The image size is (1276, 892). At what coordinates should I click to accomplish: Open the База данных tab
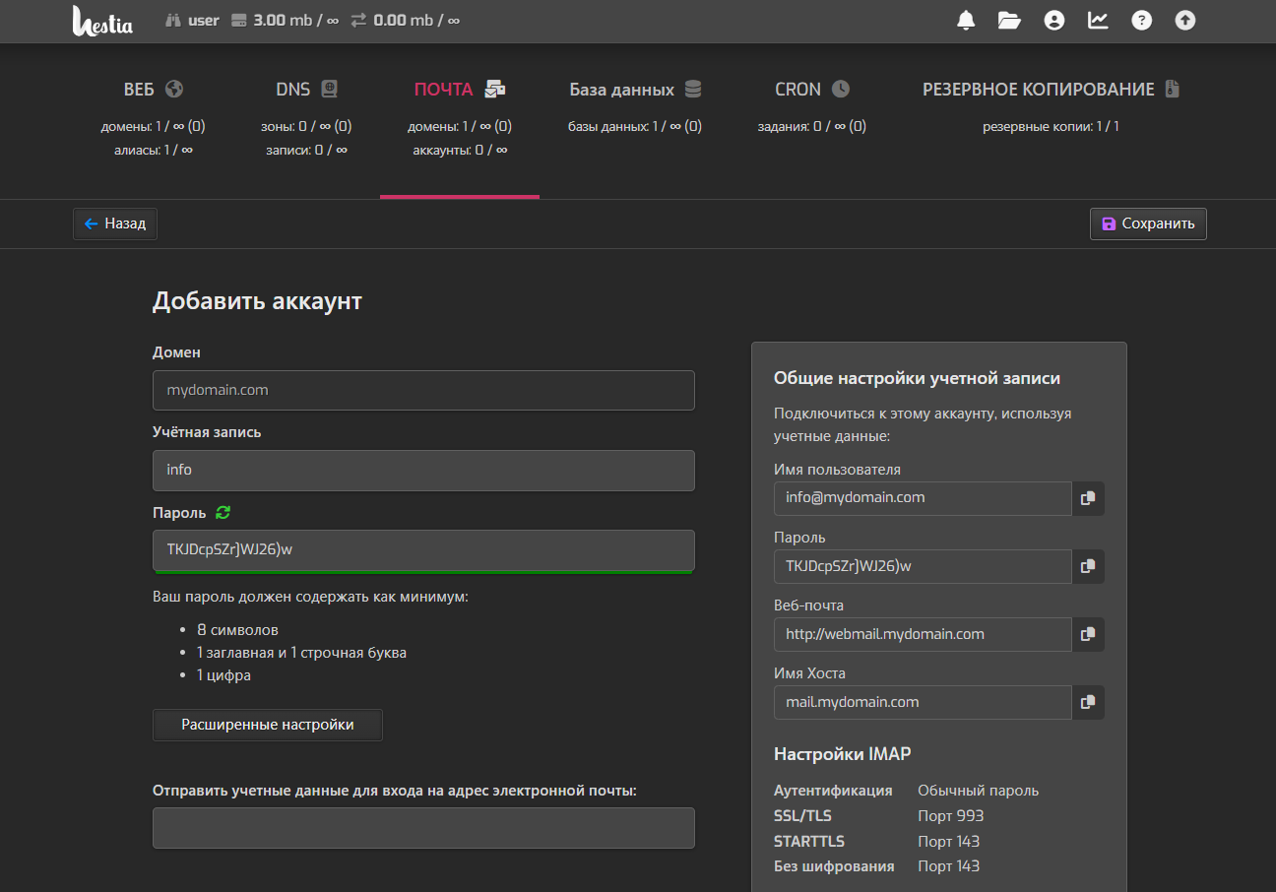[635, 90]
